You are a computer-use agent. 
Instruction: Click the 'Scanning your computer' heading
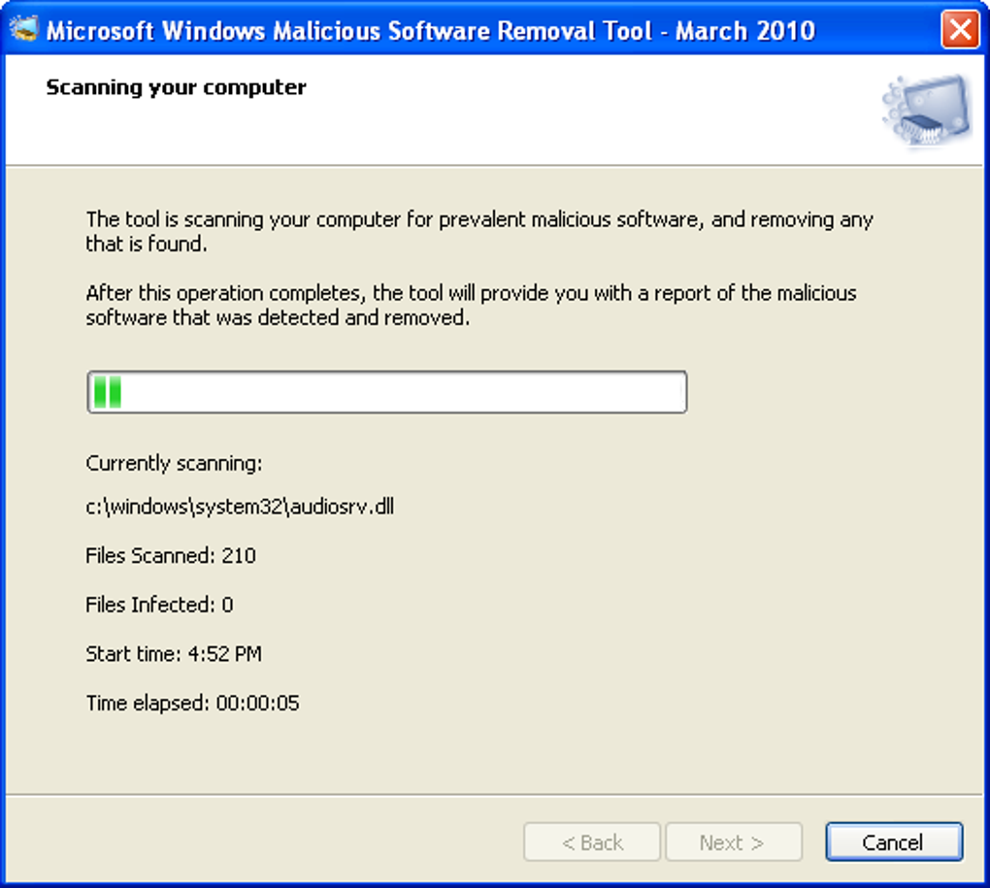point(176,87)
